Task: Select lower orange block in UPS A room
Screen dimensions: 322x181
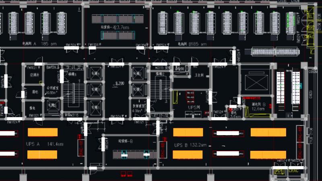Action: pyautogui.click(x=42, y=154)
